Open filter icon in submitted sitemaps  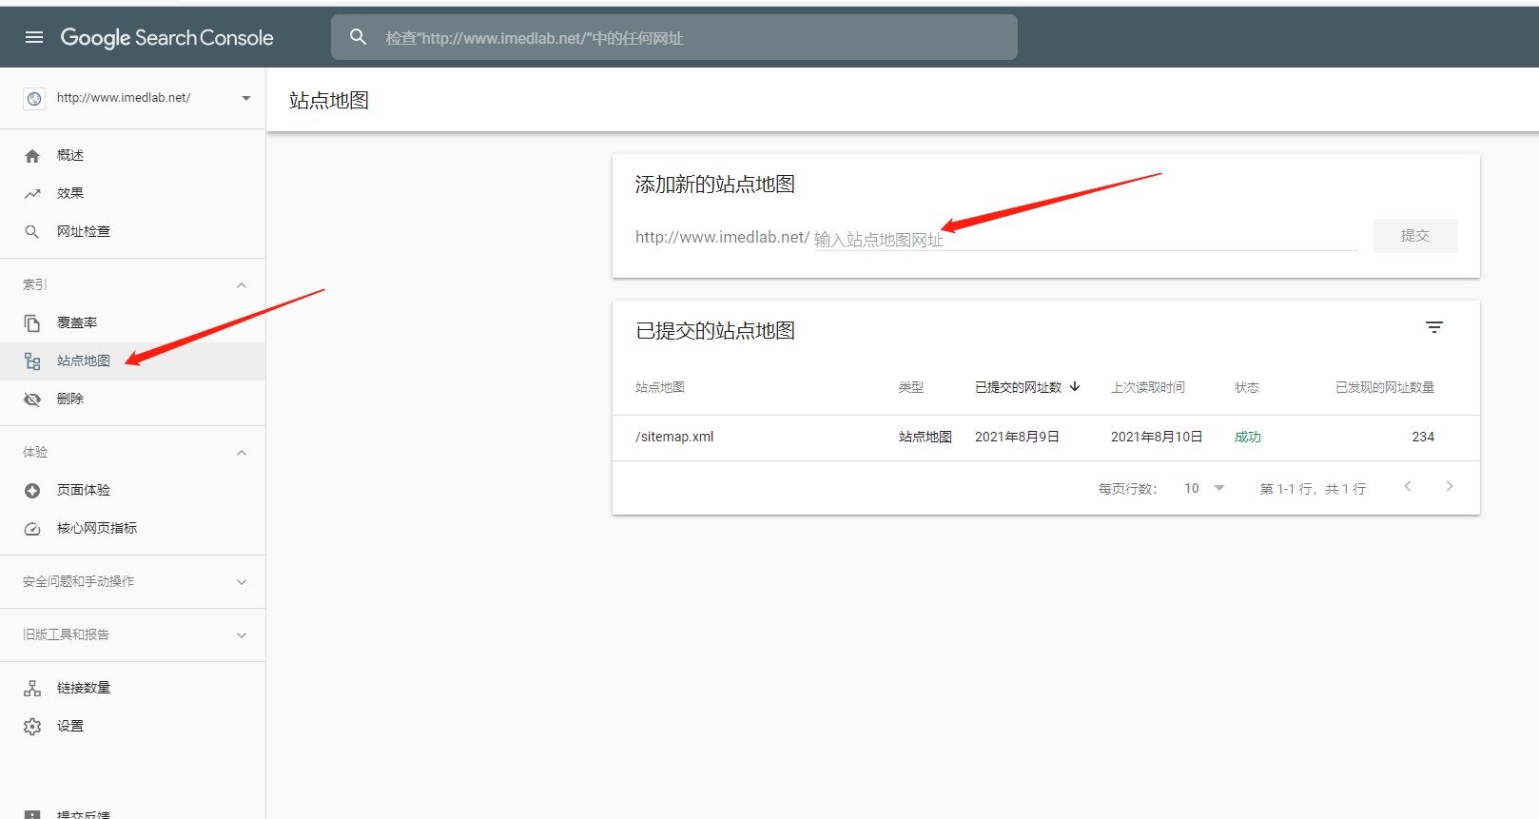coord(1434,328)
